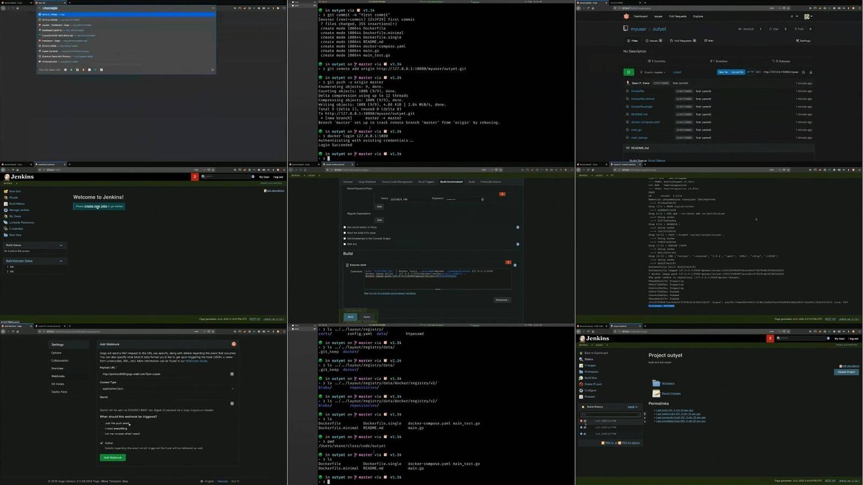Select 'Let me choose what I need' radio
The width and height of the screenshot is (863, 485).
(101, 434)
